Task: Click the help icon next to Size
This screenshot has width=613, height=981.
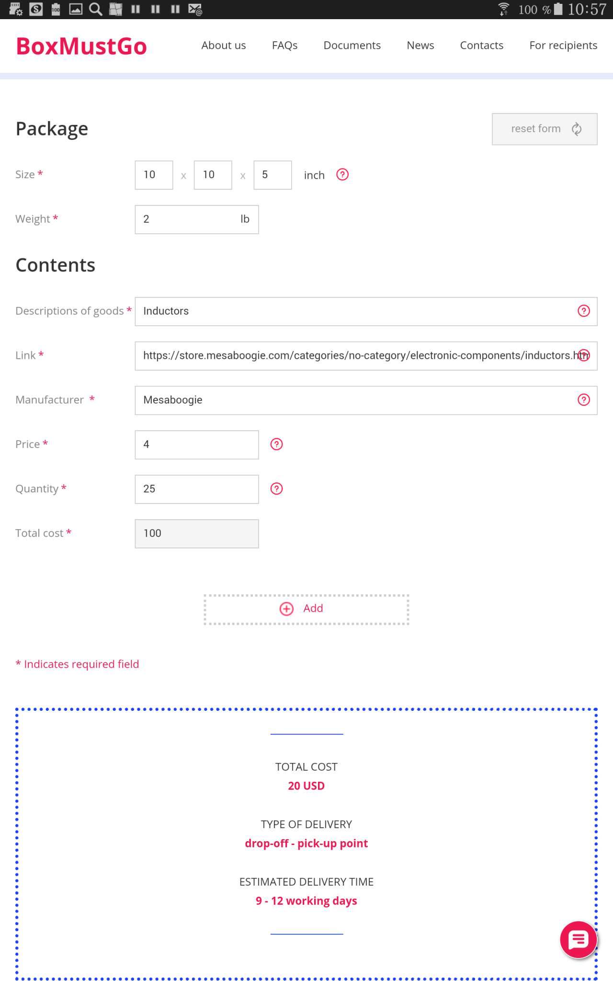Action: (x=342, y=175)
